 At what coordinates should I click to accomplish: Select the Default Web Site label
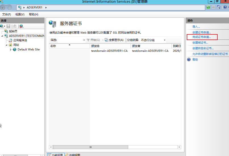click(x=29, y=49)
